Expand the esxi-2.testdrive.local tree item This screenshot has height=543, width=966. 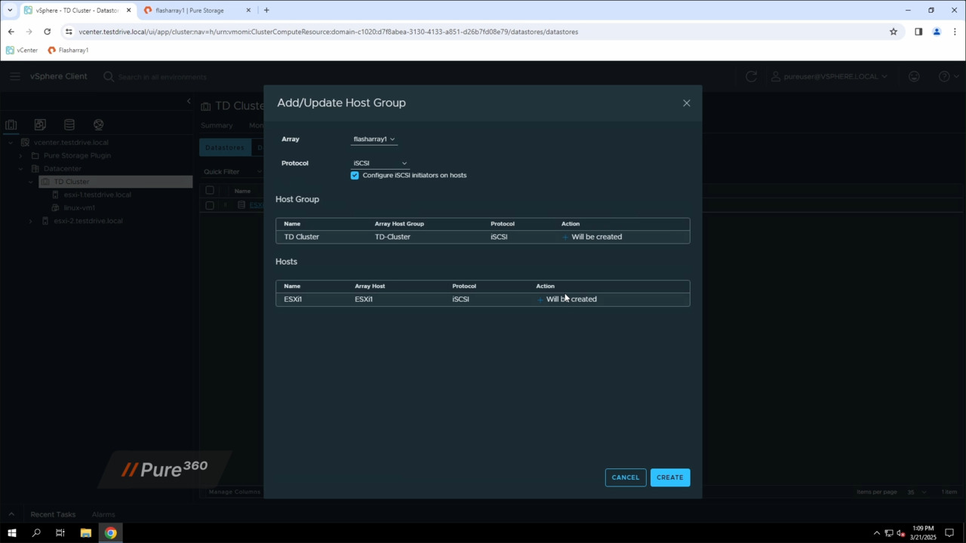click(x=30, y=220)
